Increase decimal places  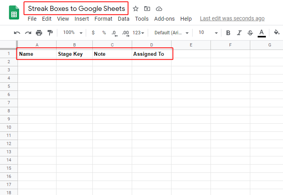pyautogui.click(x=126, y=33)
